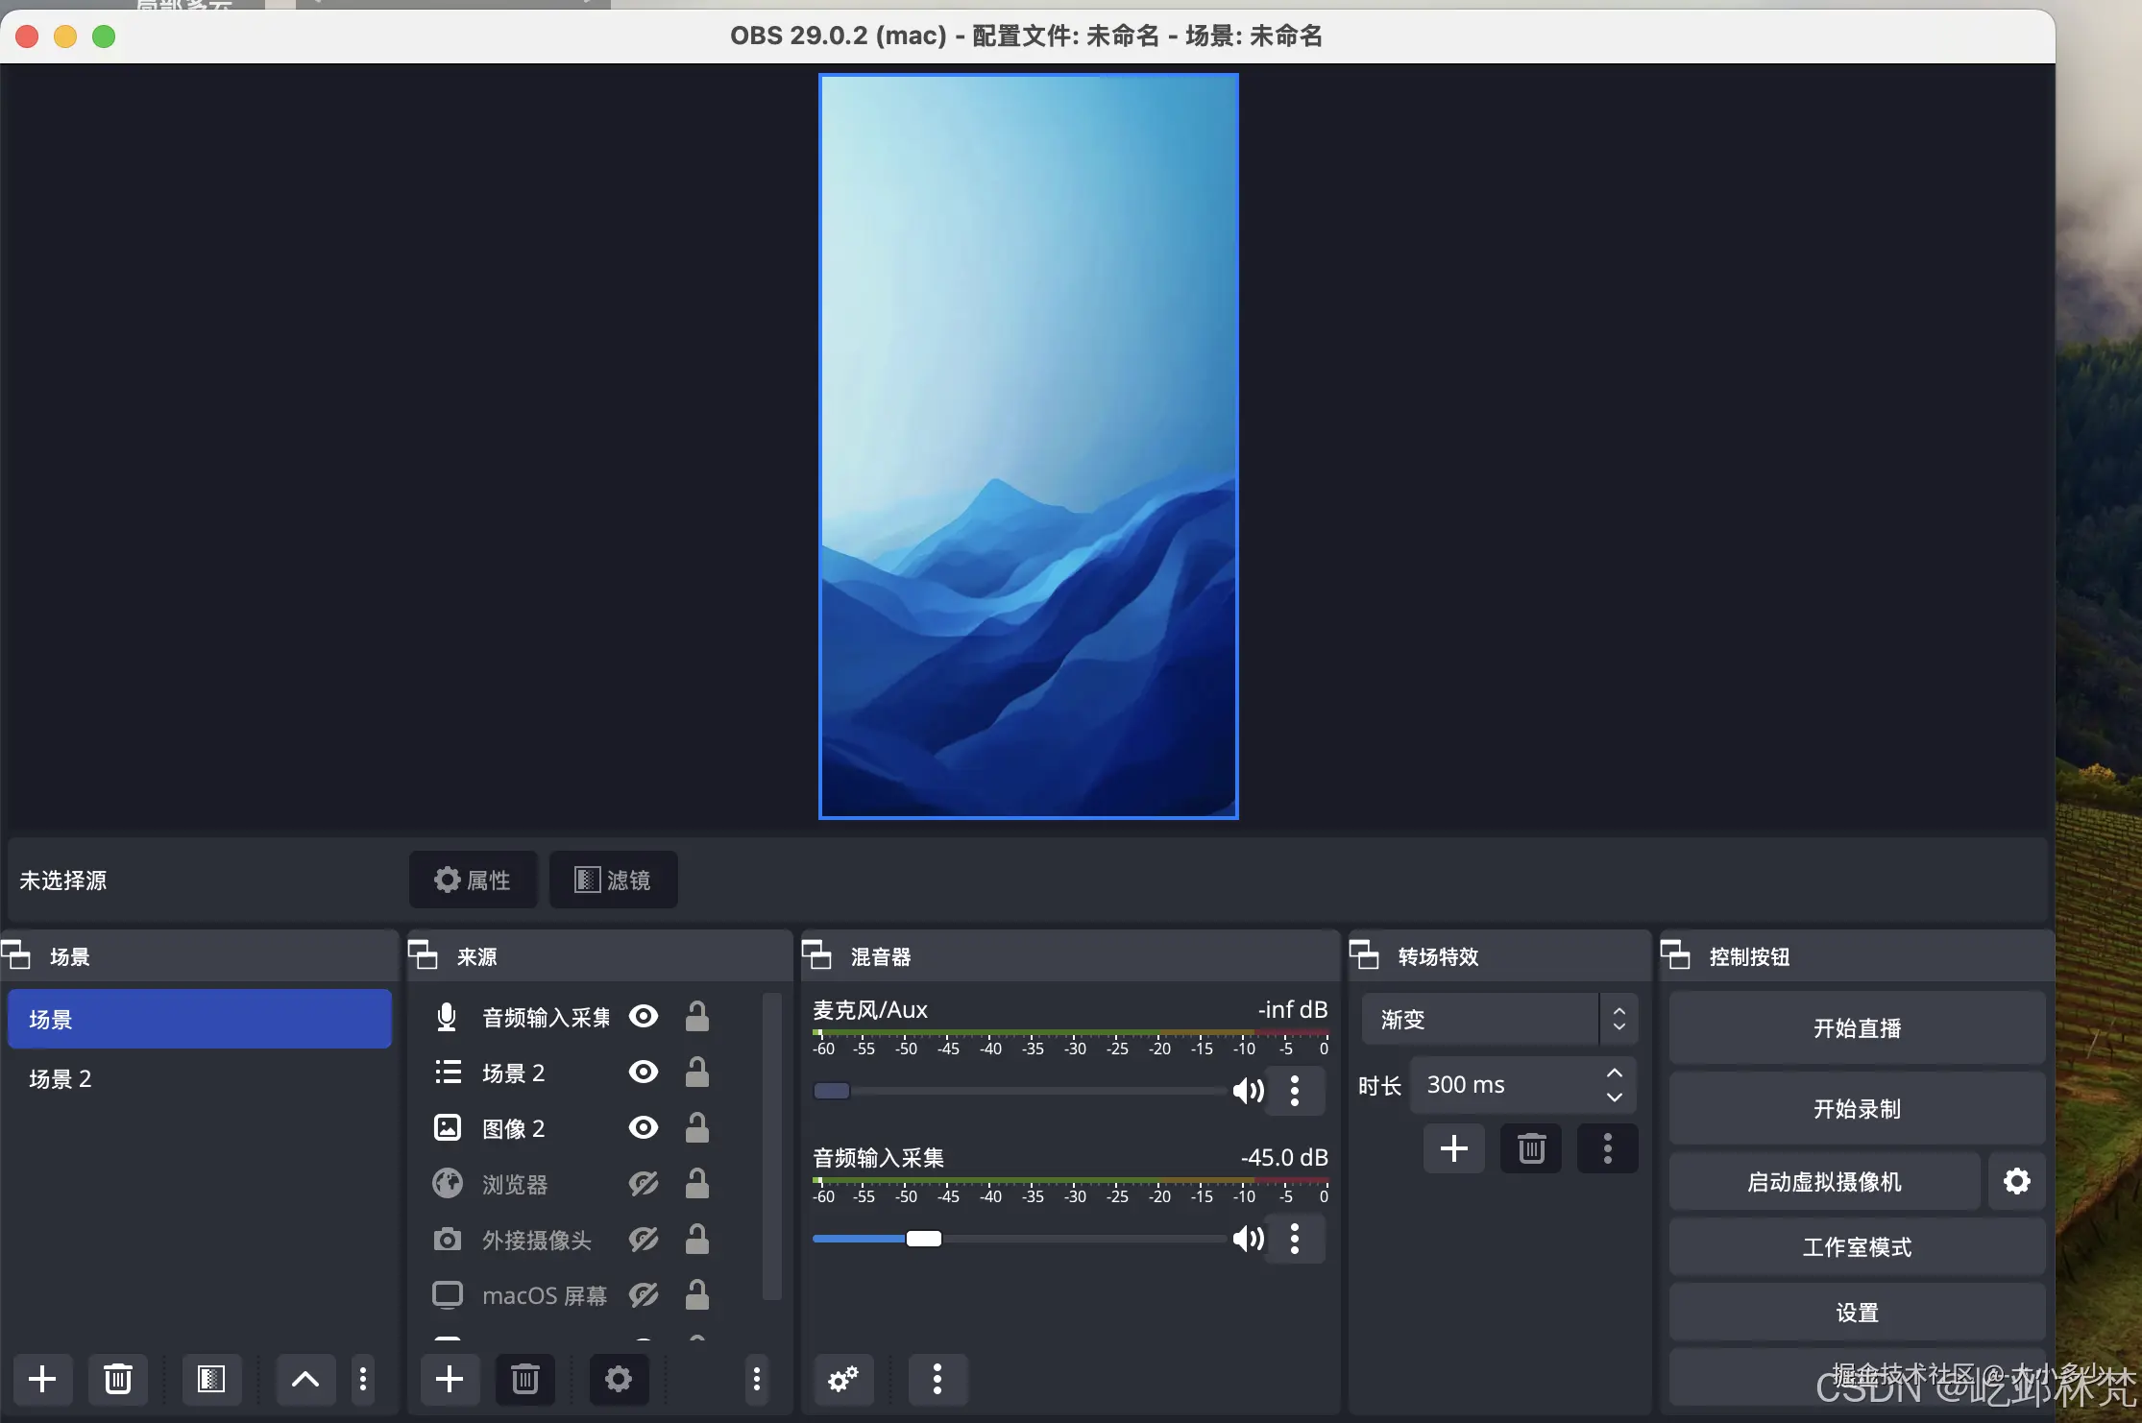Increase transition duration with up arrow
The height and width of the screenshot is (1423, 2142).
tap(1615, 1073)
